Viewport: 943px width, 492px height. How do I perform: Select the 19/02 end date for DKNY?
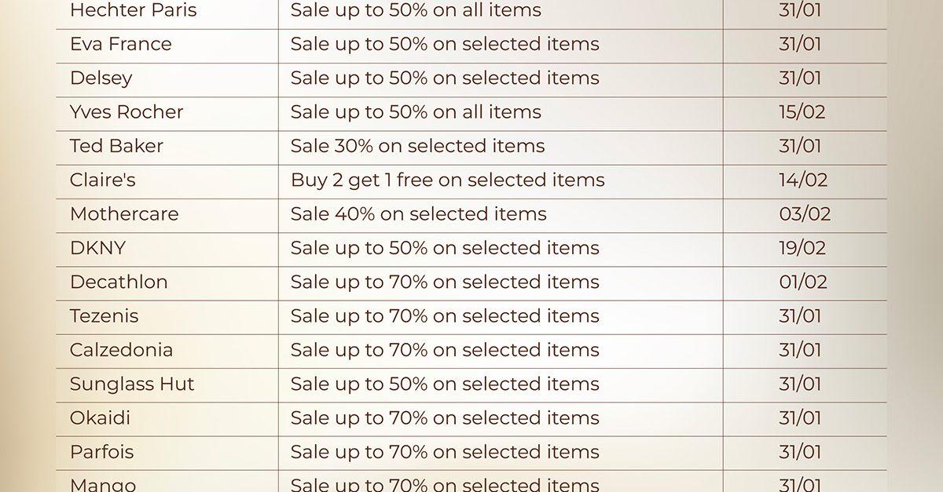click(802, 248)
